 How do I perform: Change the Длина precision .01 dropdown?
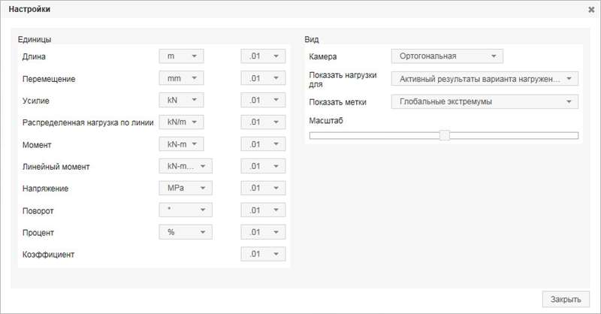(x=263, y=56)
